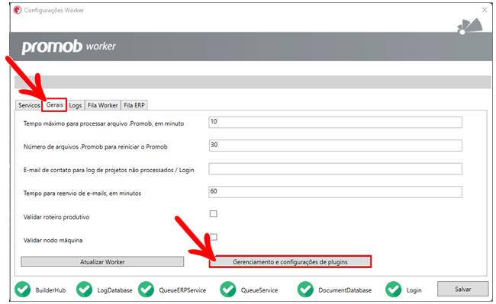Open the Fila ERP tab
The image size is (496, 304).
coord(134,105)
